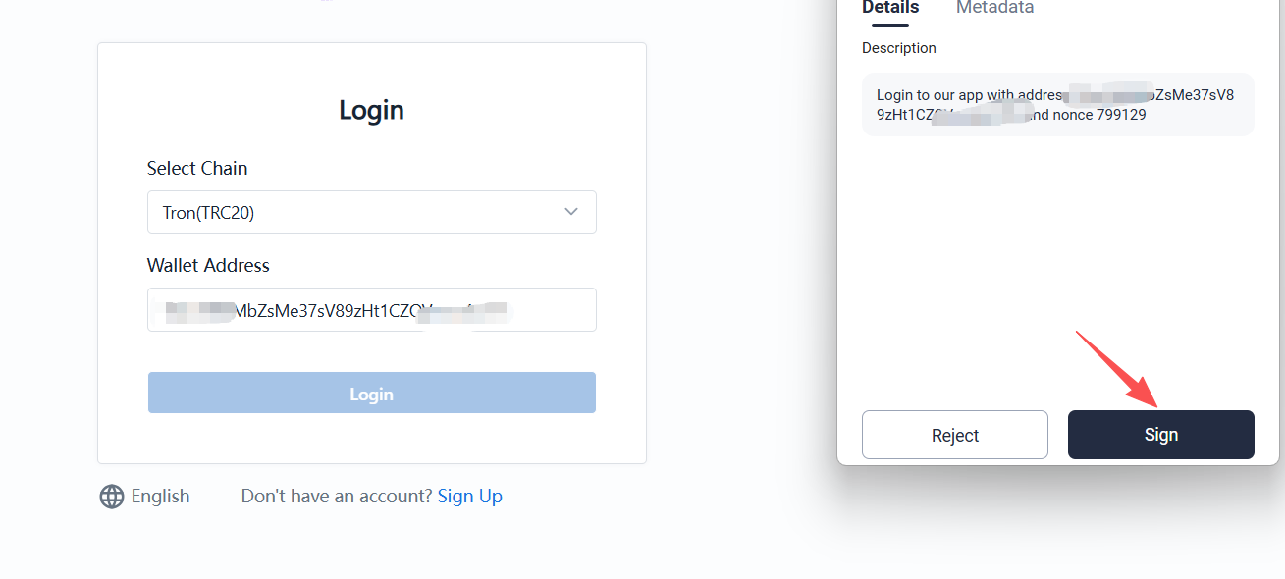Click the wallet popup's globe-style language control
Image resolution: width=1285 pixels, height=579 pixels.
point(110,496)
